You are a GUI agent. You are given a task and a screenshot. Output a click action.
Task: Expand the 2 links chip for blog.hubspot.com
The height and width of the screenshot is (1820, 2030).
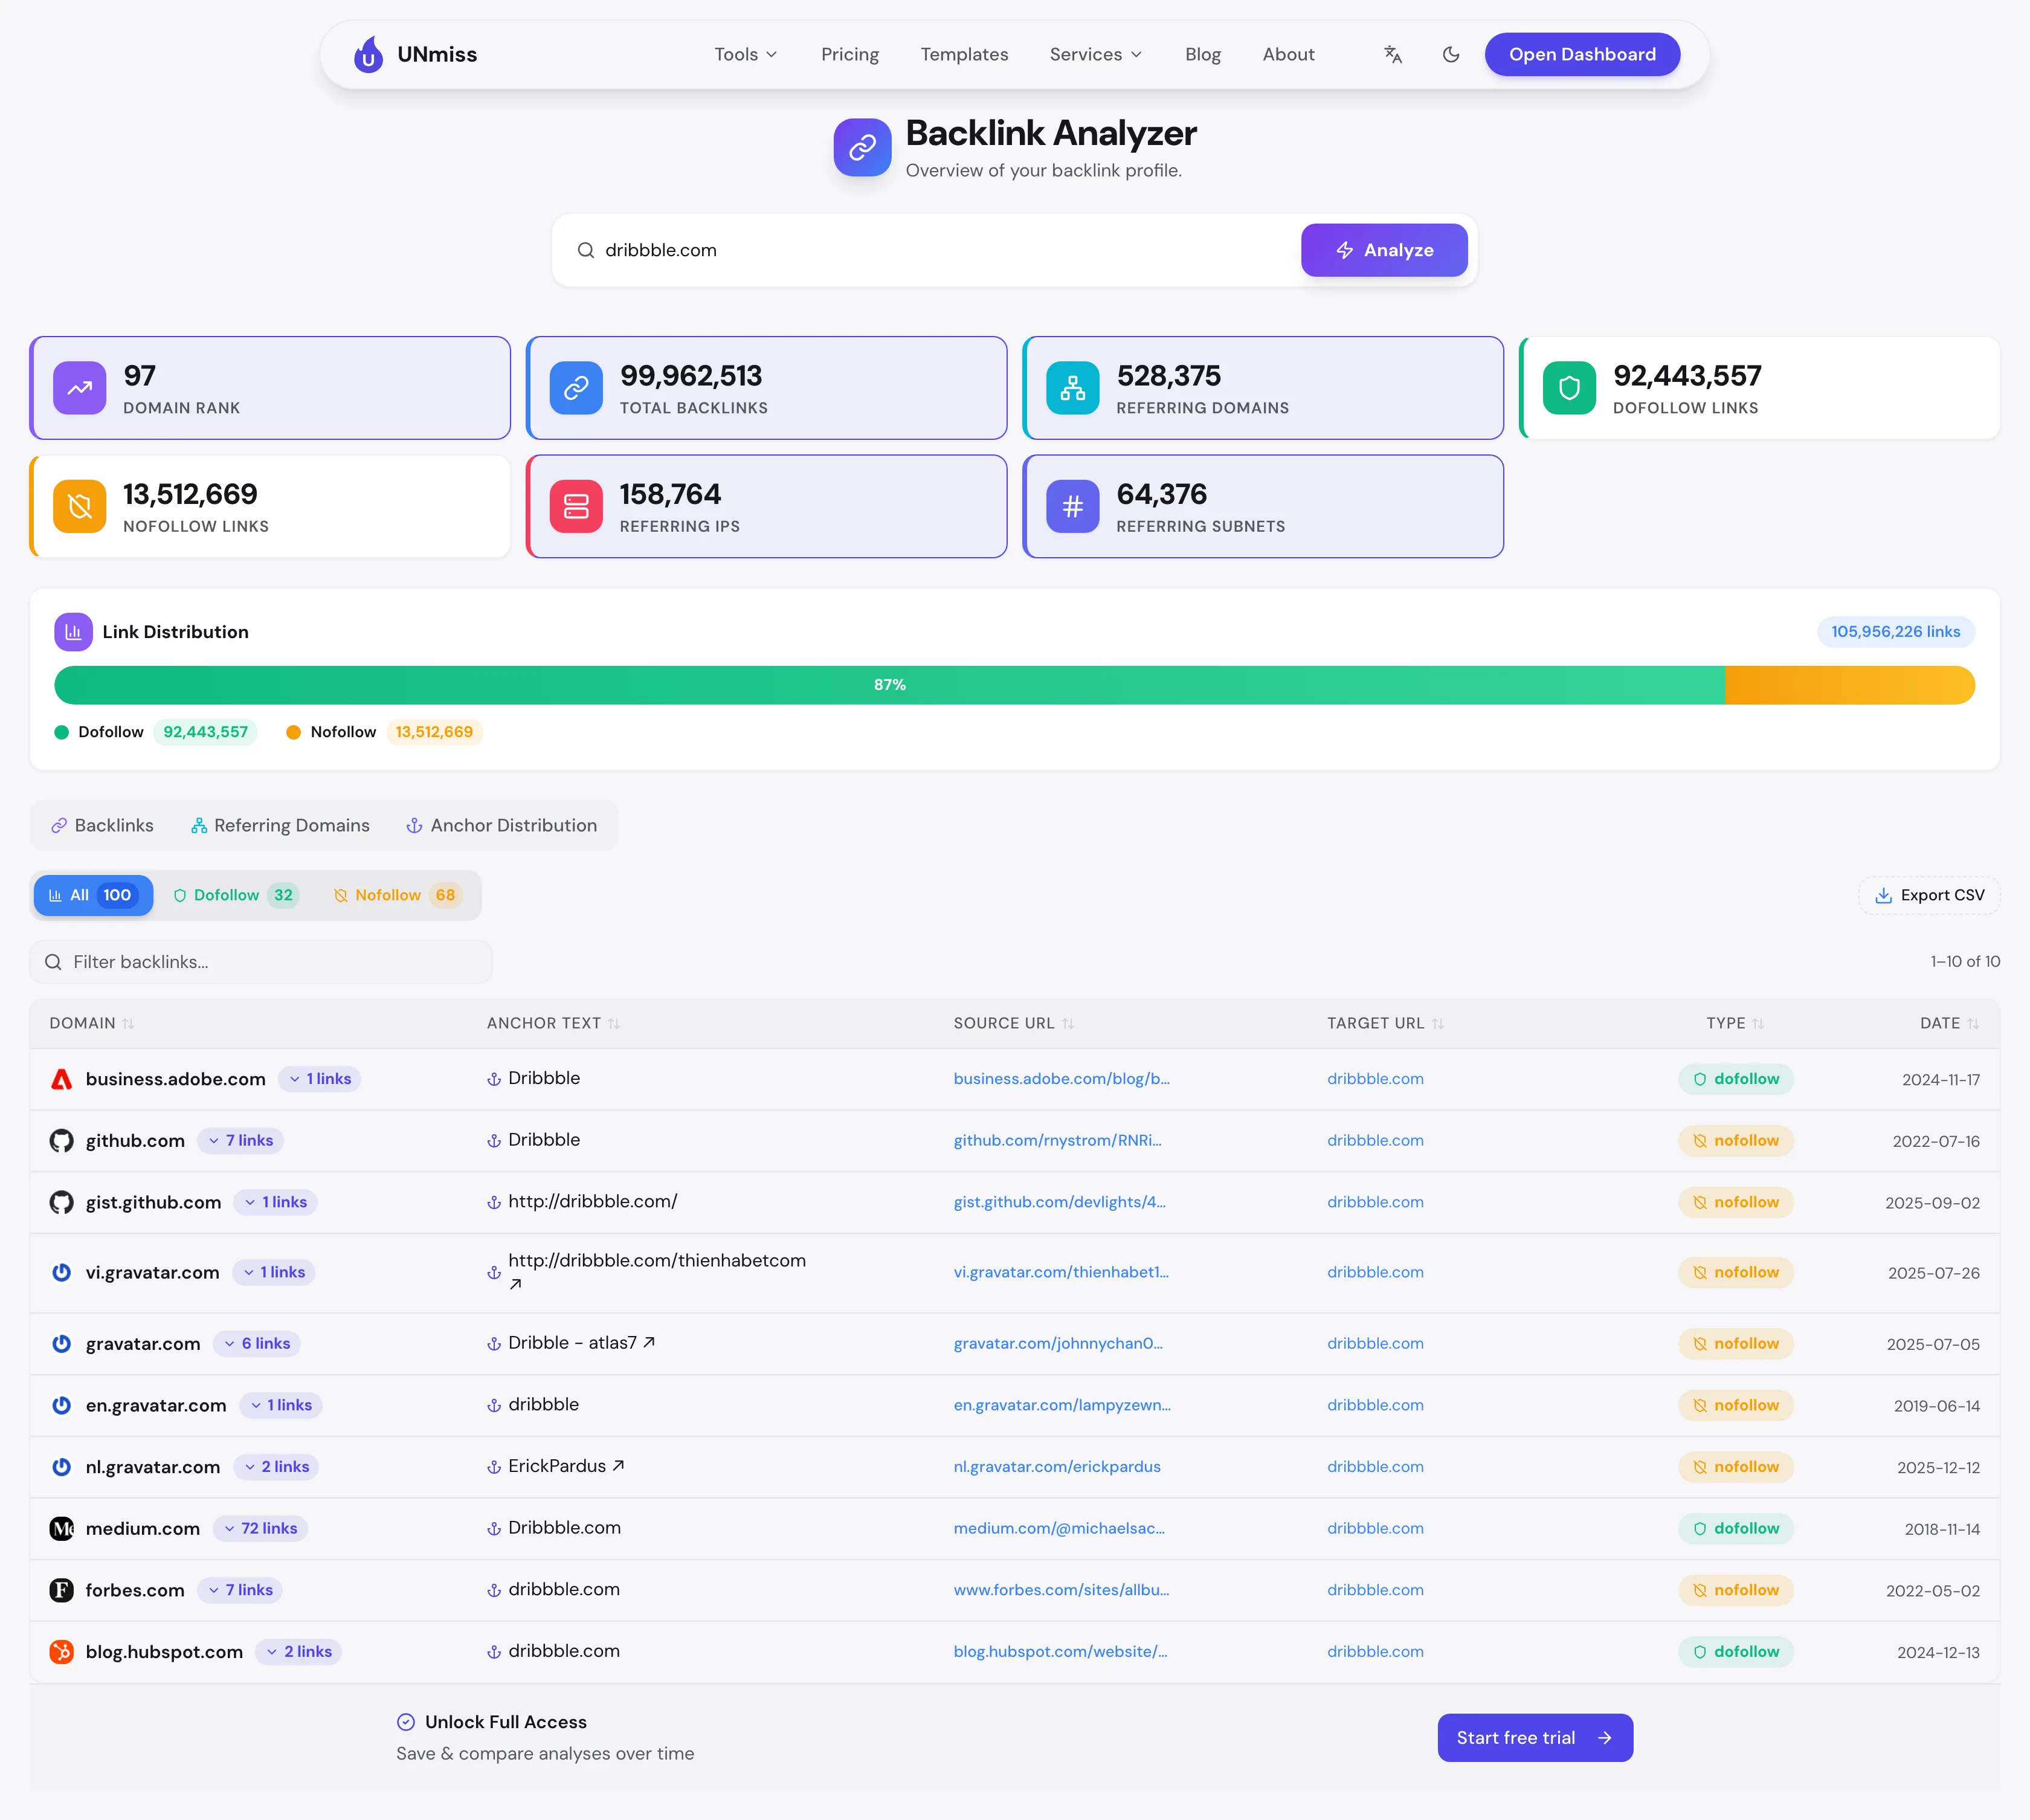coord(299,1652)
